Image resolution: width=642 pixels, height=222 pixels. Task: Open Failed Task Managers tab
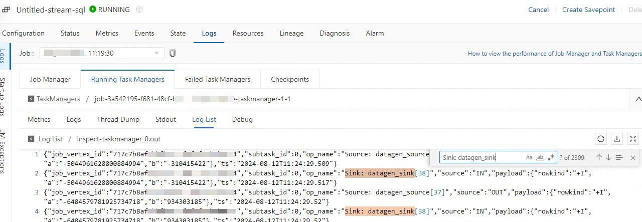[218, 79]
